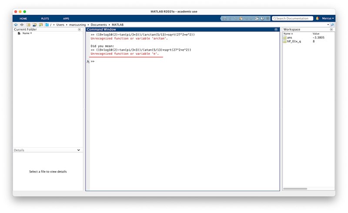Click the forward navigation arrow
Image resolution: width=348 pixels, height=213 pixels.
(21, 25)
